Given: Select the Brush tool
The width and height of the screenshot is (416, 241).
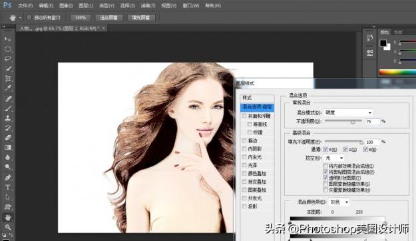Looking at the screenshot, I should (x=8, y=109).
